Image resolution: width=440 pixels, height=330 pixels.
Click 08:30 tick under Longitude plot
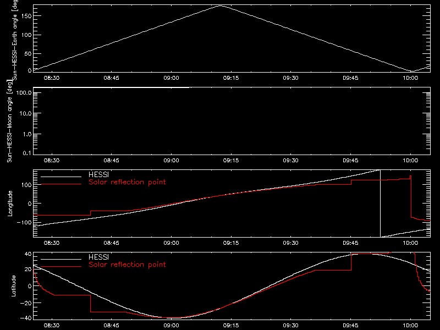click(x=52, y=243)
